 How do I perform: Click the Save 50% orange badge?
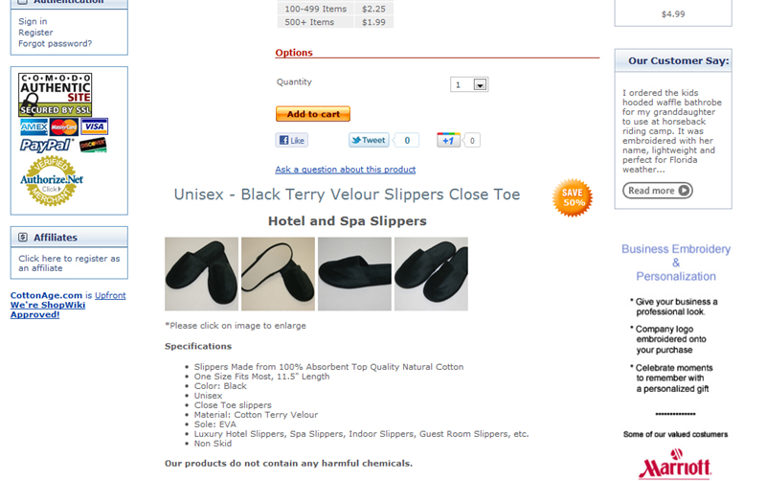pyautogui.click(x=573, y=197)
